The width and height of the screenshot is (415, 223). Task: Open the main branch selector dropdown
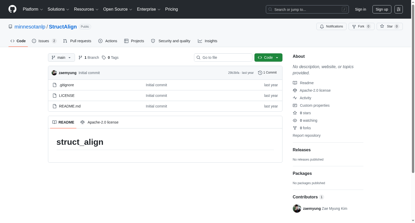click(x=61, y=57)
